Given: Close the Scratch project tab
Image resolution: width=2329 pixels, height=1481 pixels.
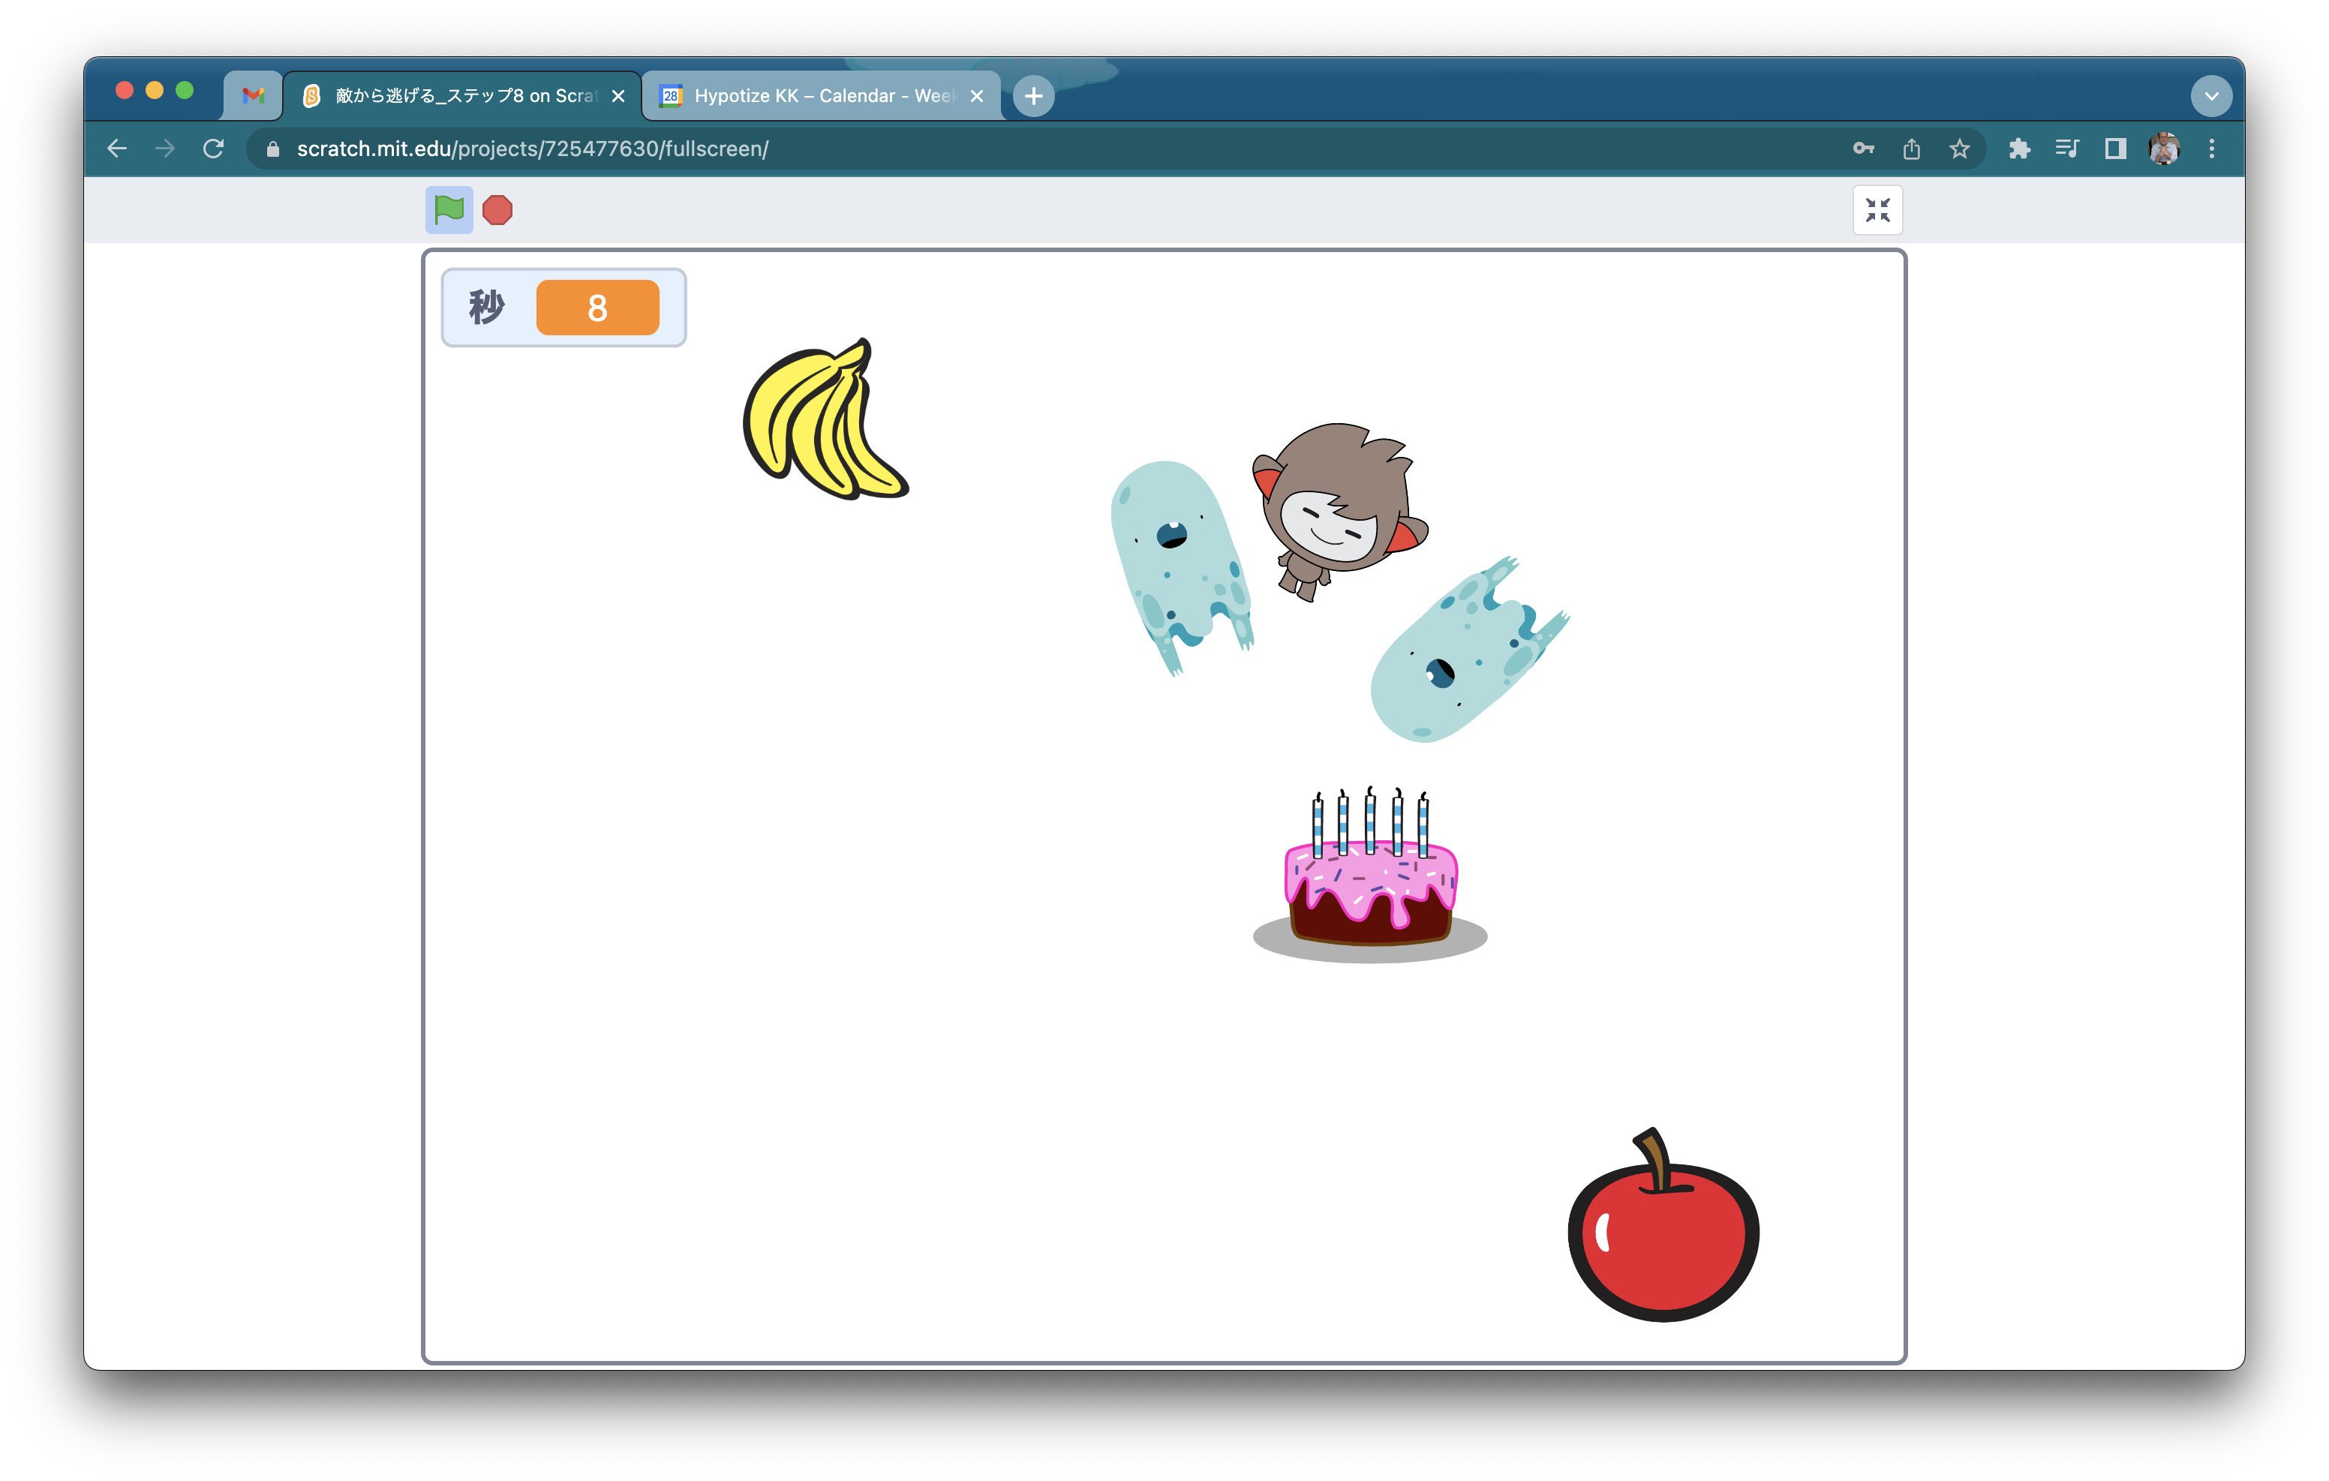Looking at the screenshot, I should [618, 96].
